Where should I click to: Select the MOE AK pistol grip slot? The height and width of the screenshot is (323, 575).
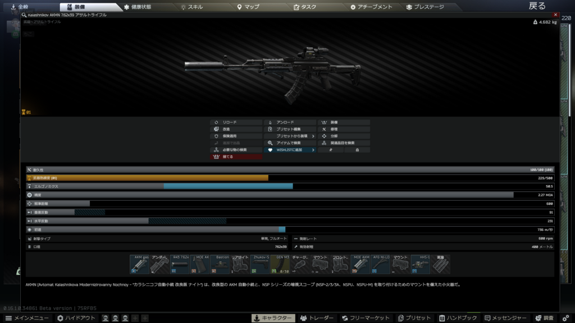[x=200, y=265]
